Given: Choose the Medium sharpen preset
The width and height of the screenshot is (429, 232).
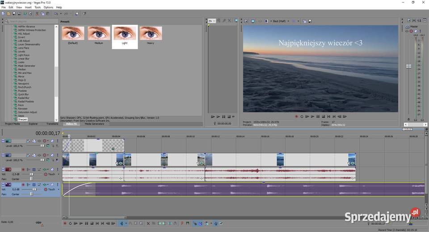Looking at the screenshot, I should 99,33.
